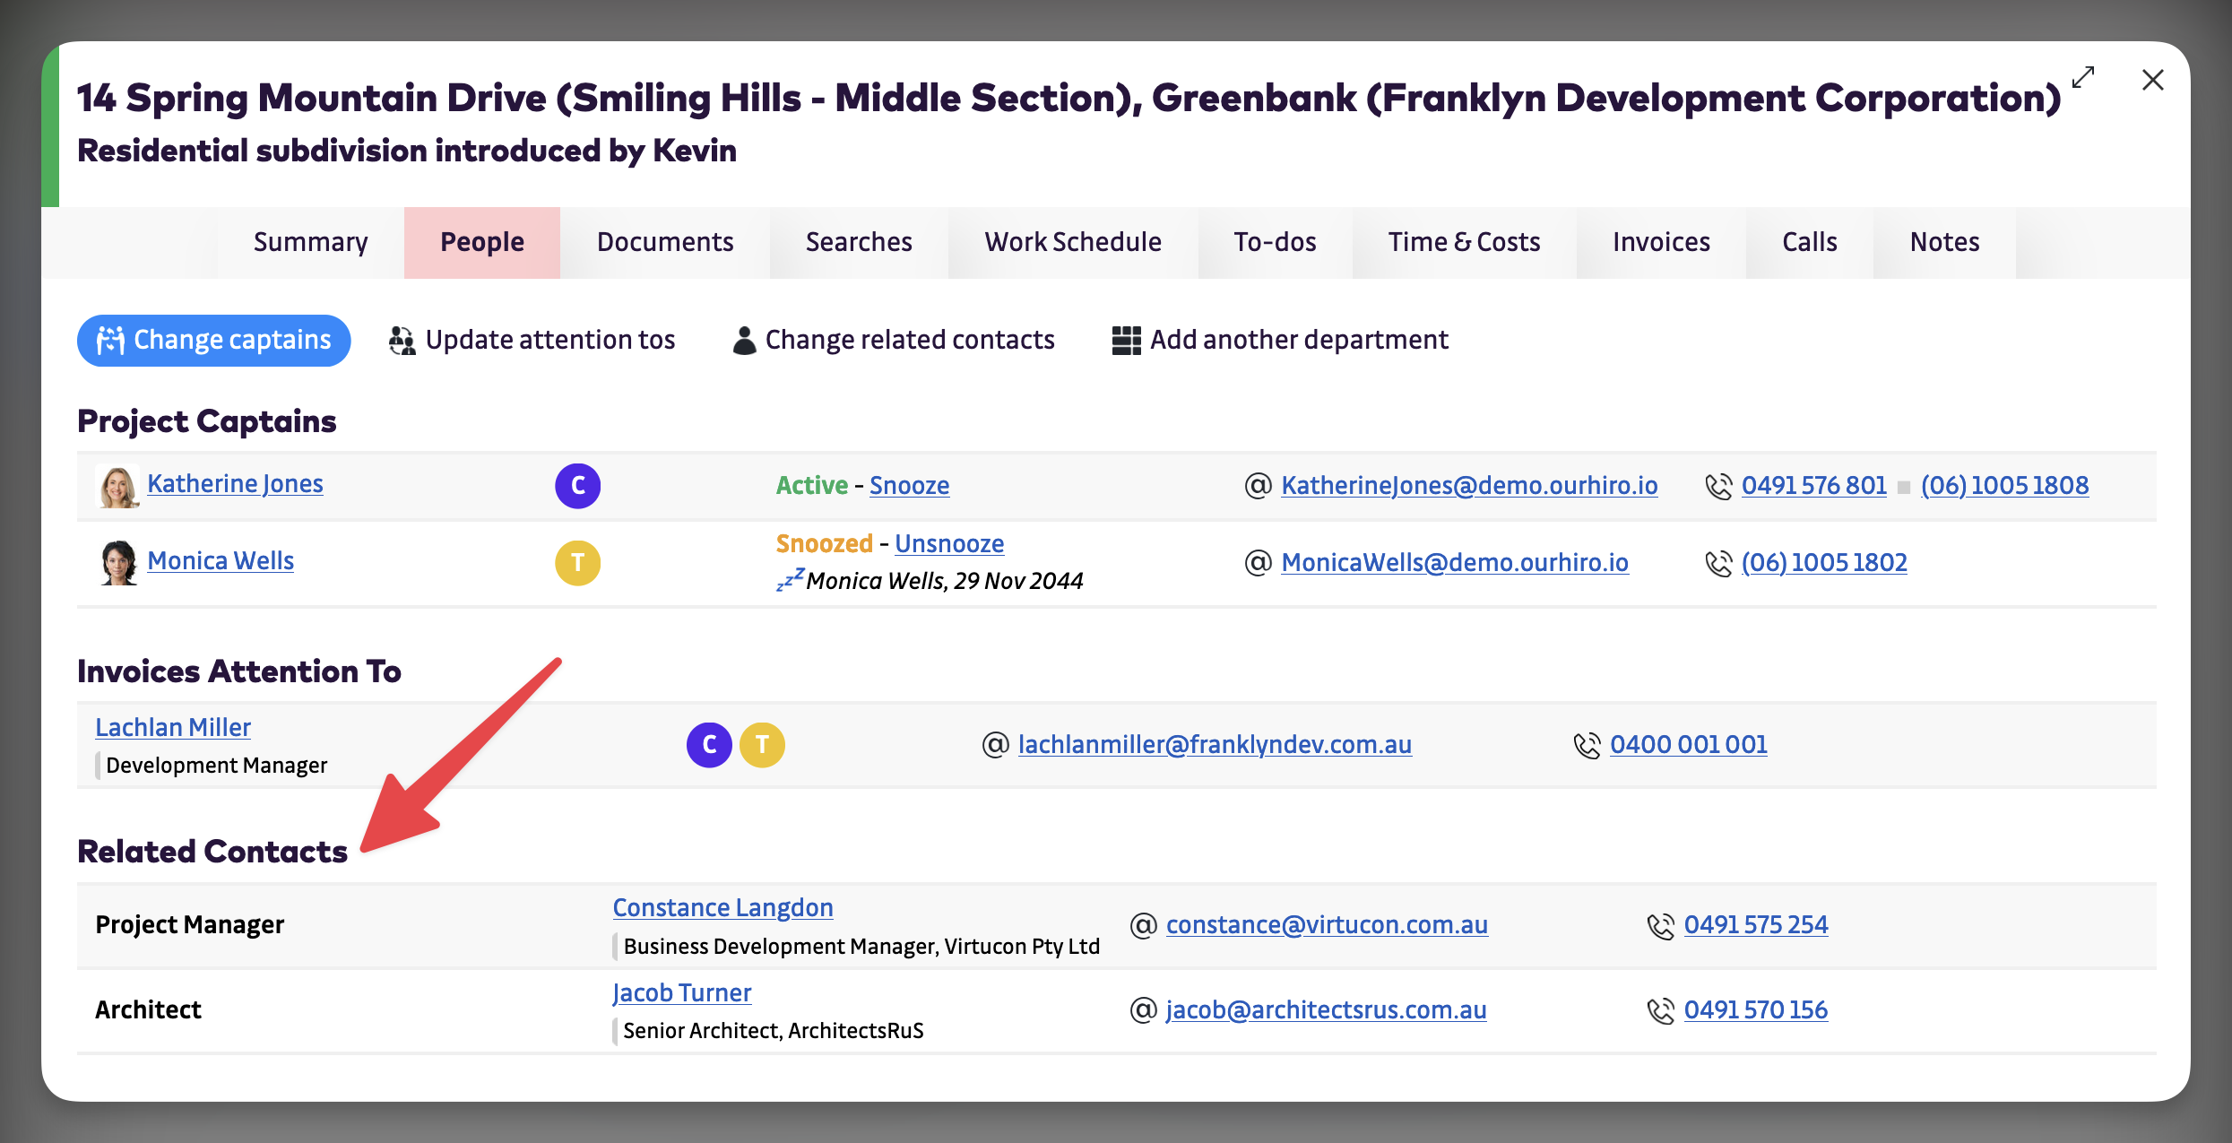Click the purple C badge in Lachlan Miller's row
This screenshot has height=1143, width=2232.
[709, 745]
